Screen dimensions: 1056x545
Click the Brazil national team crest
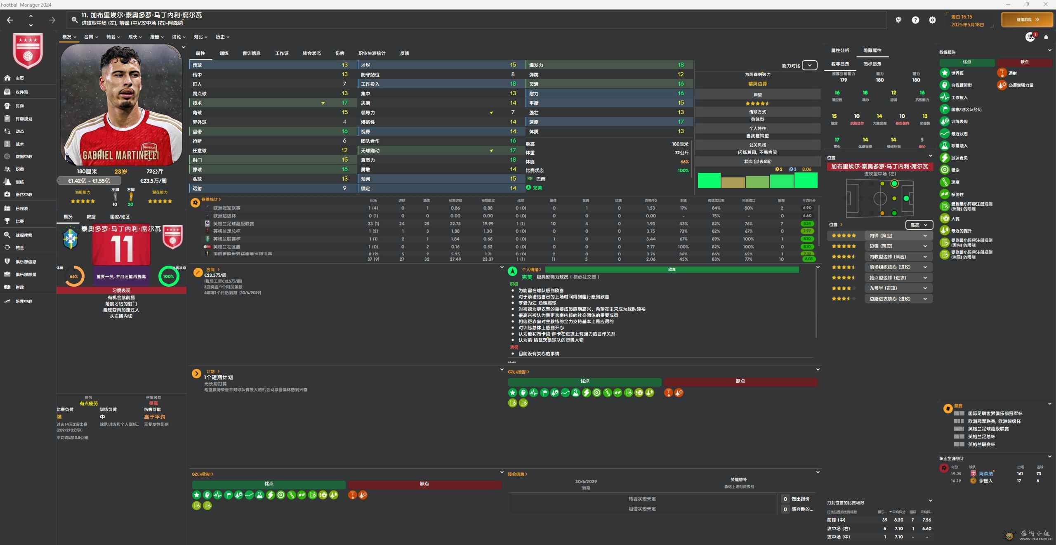tap(71, 237)
